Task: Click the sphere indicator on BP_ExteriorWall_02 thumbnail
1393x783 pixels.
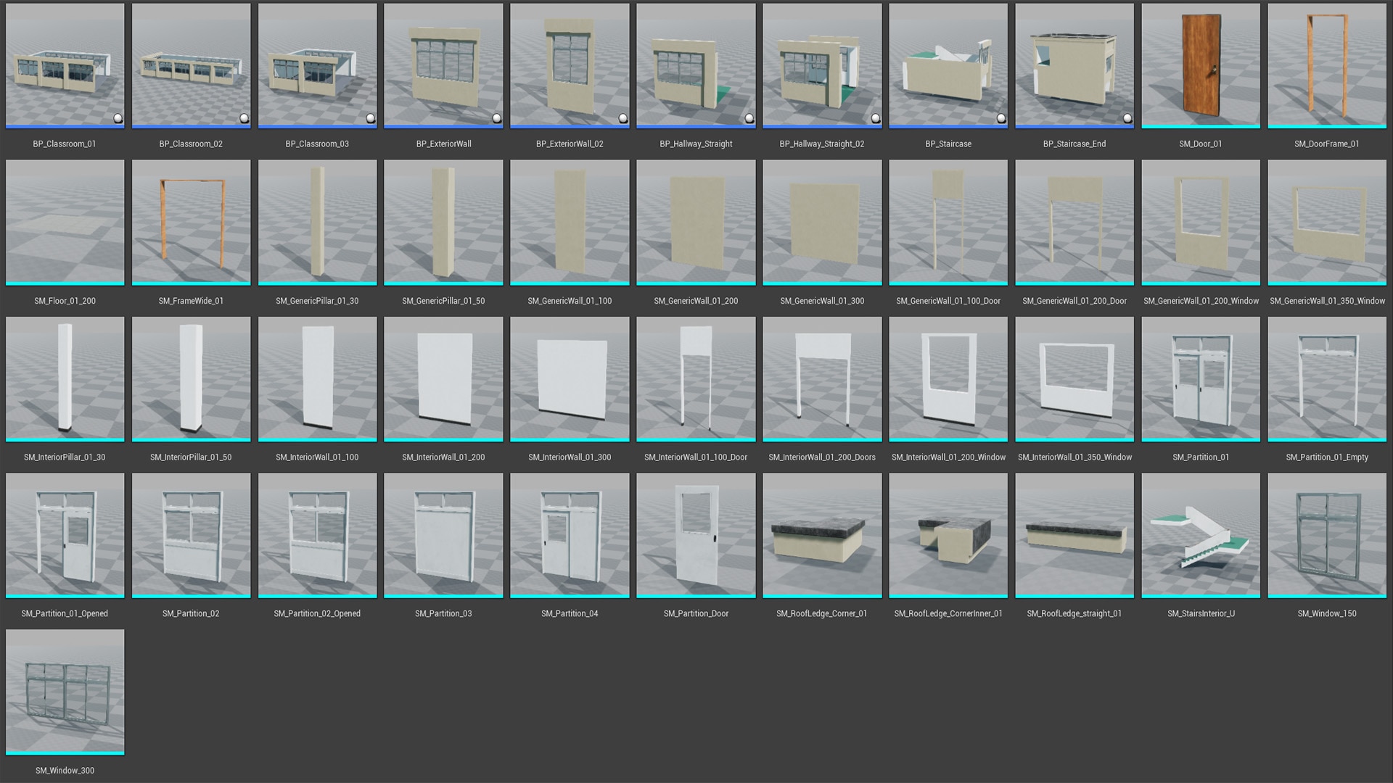Action: click(622, 116)
